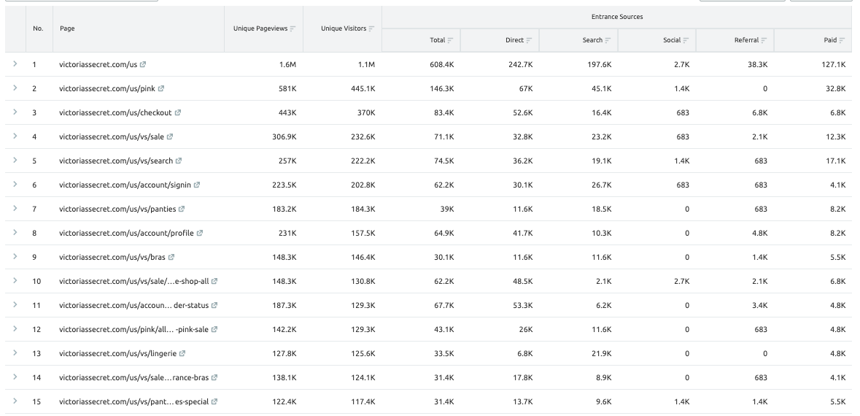Viewport: 860px width, 416px height.
Task: Sort by the Total entrance sources icon
Action: pyautogui.click(x=450, y=40)
